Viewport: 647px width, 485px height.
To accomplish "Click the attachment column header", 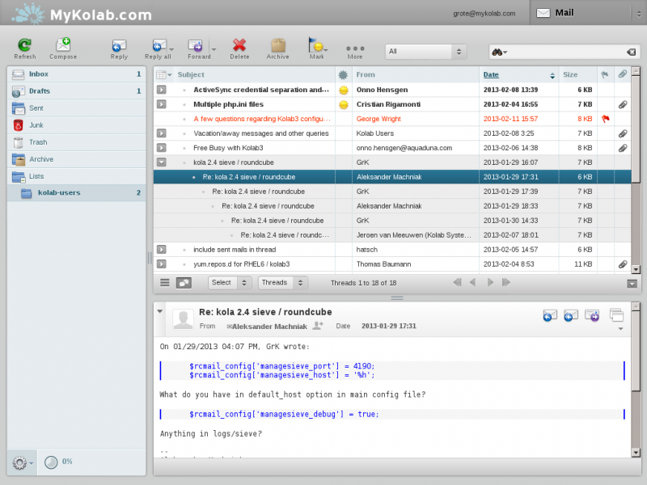I will [x=622, y=74].
